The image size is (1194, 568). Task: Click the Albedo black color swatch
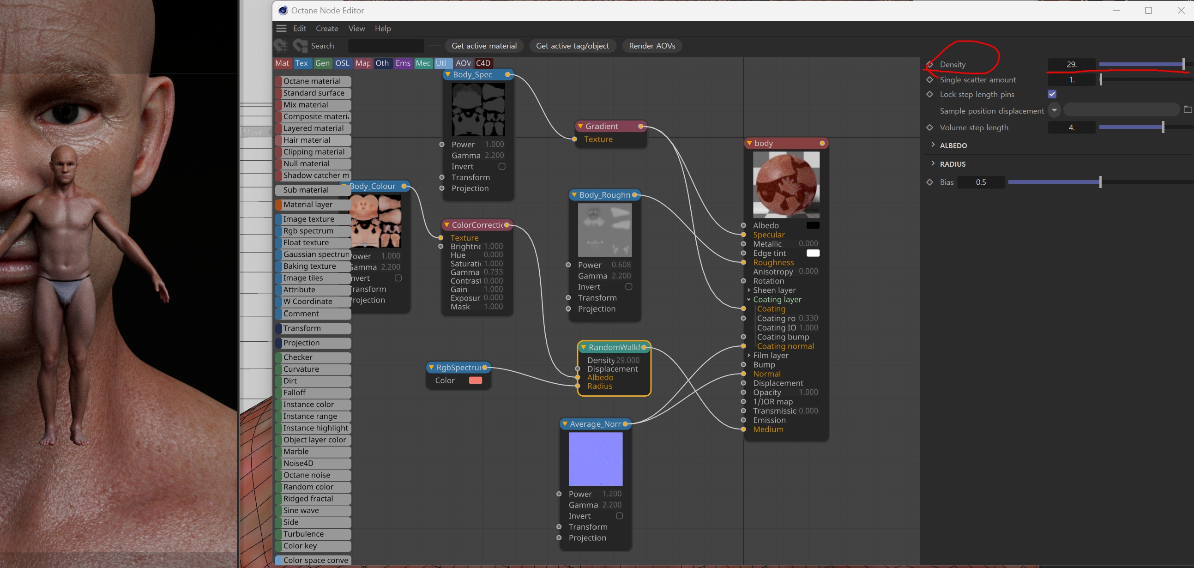[813, 225]
